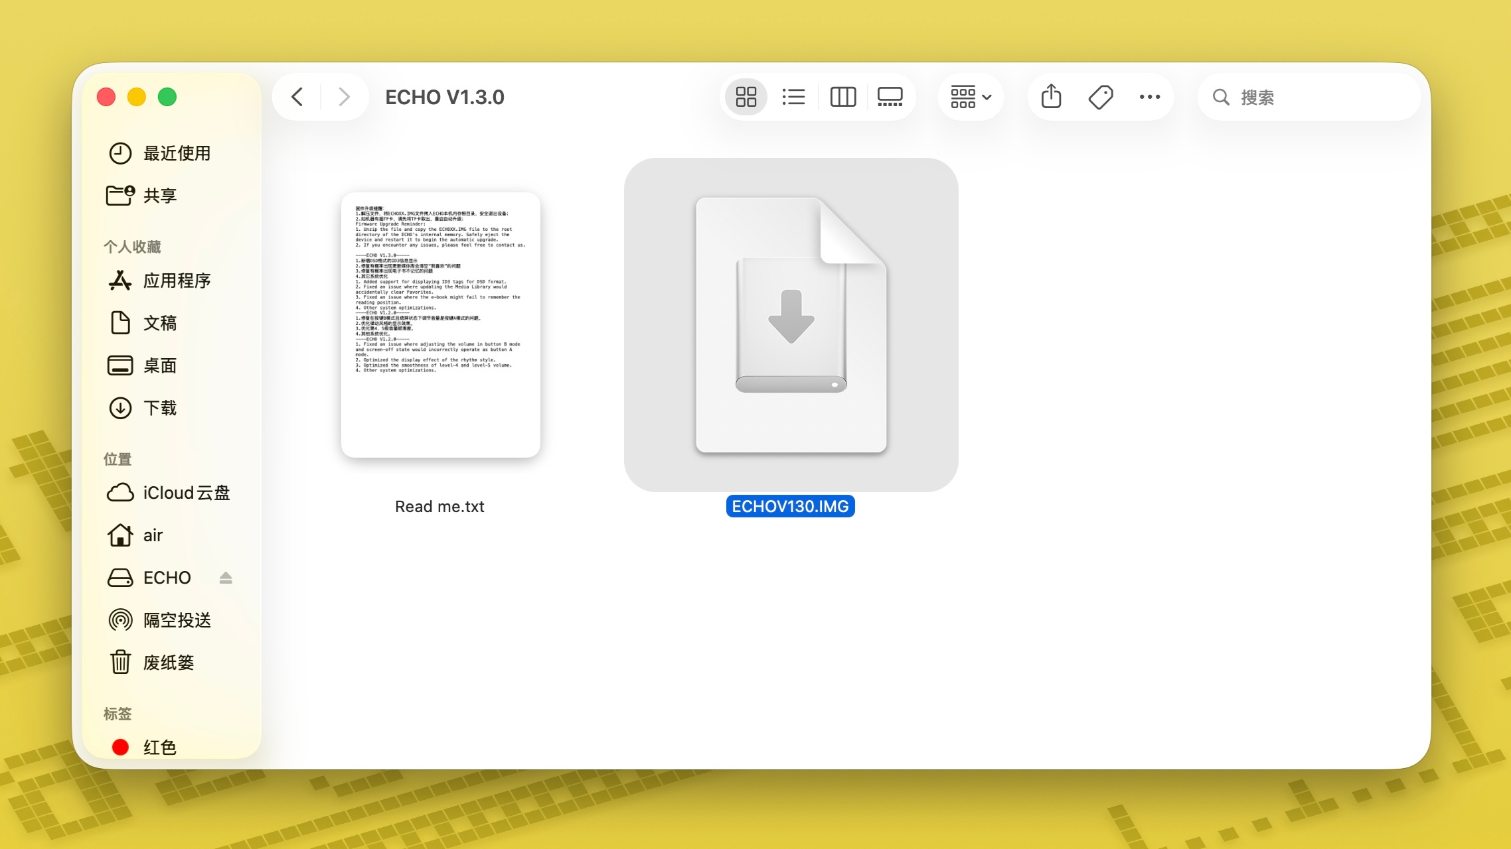Viewport: 1511px width, 849px height.
Task: Click the search field
Action: 1321,97
